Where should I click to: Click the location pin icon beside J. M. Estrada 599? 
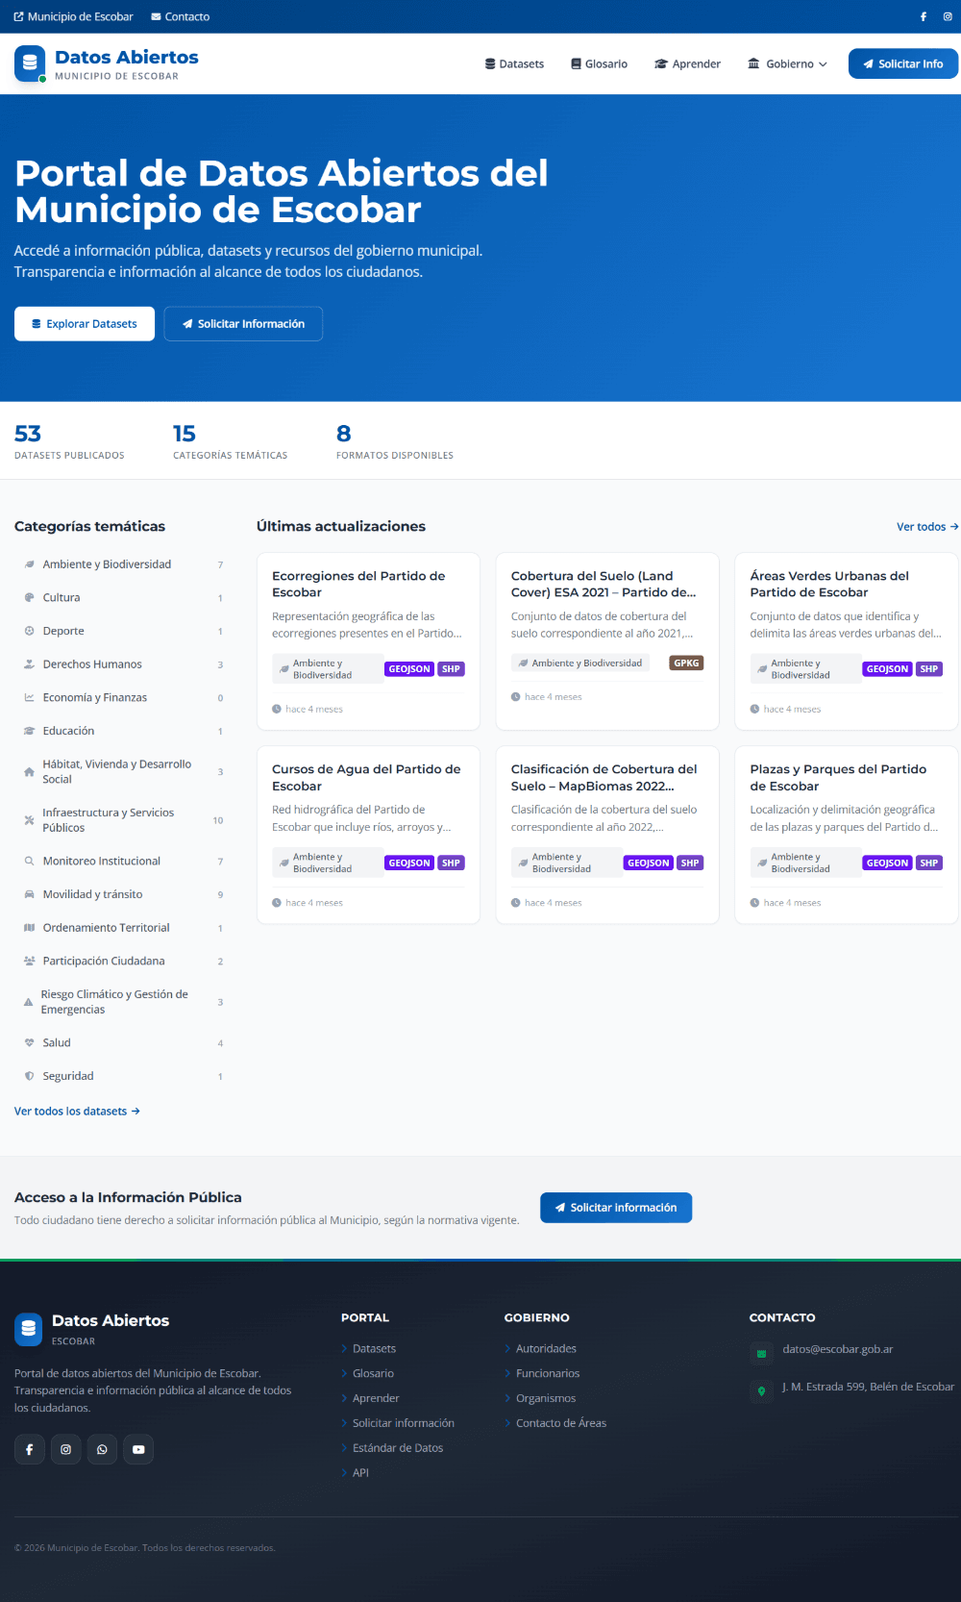pyautogui.click(x=761, y=1390)
